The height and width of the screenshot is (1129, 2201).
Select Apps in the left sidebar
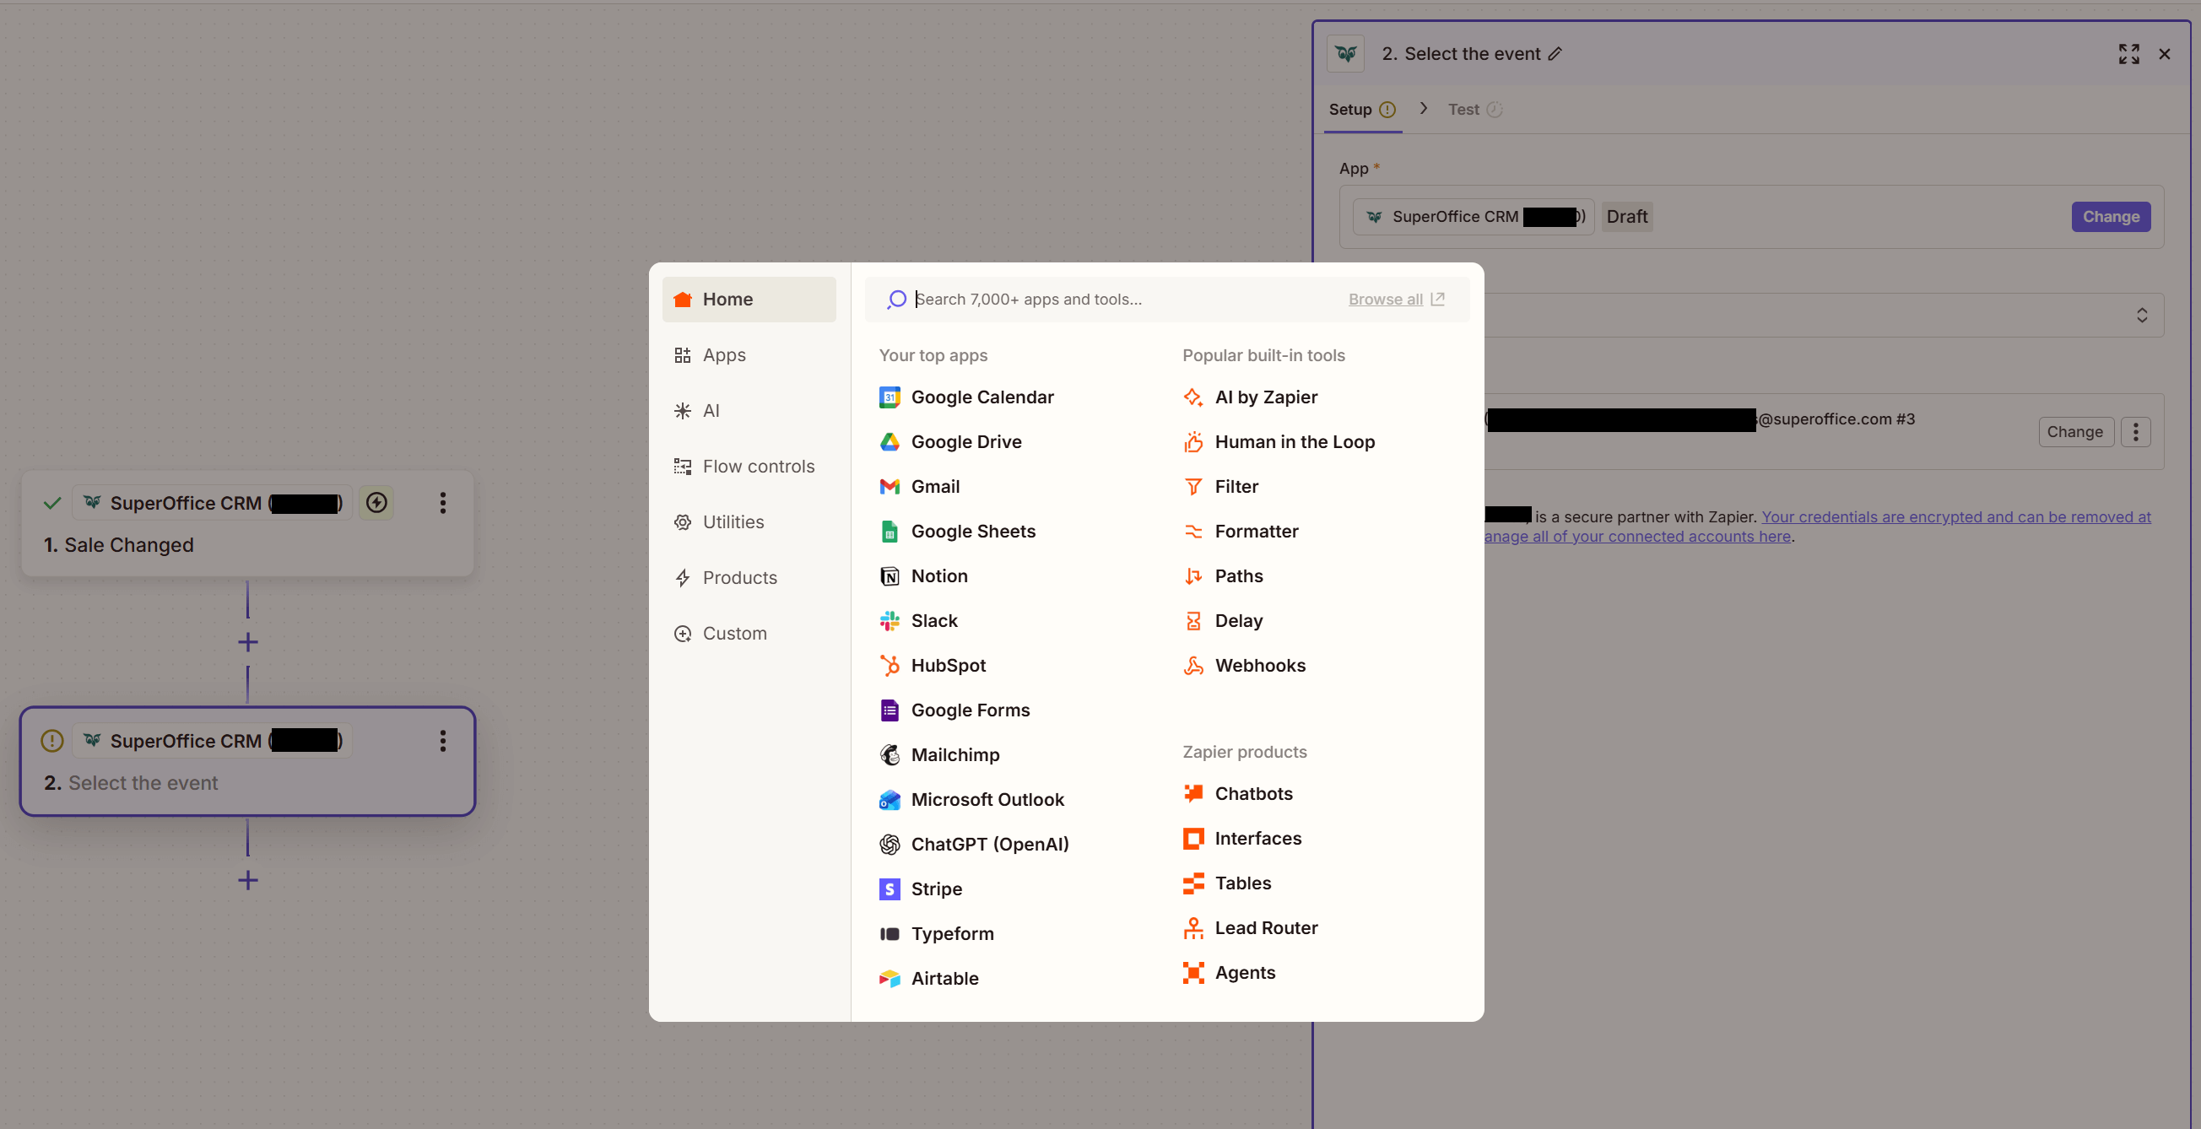[724, 354]
